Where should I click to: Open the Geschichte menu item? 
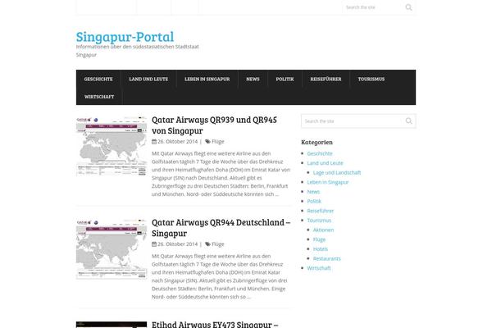(98, 79)
